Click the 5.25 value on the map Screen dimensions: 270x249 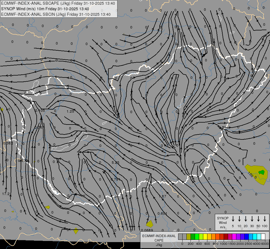pos(115,163)
